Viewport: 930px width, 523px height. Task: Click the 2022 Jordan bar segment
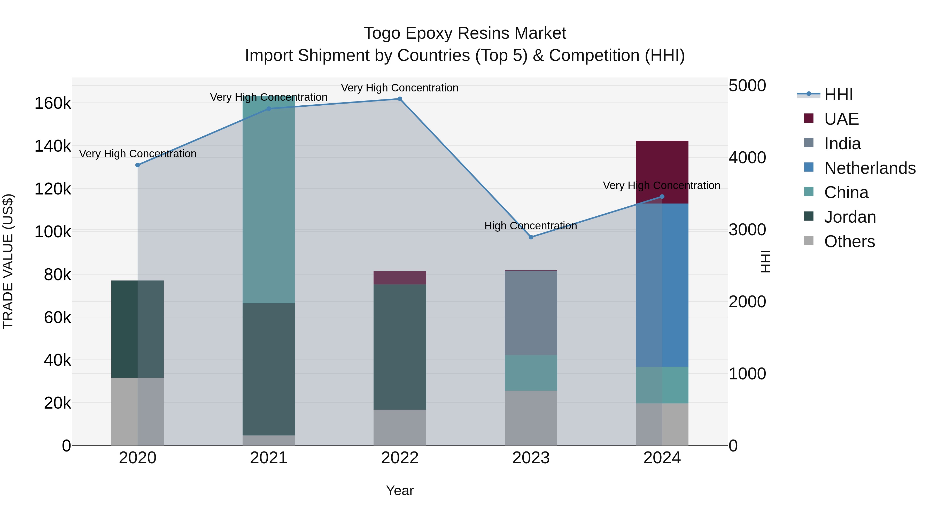click(x=400, y=347)
